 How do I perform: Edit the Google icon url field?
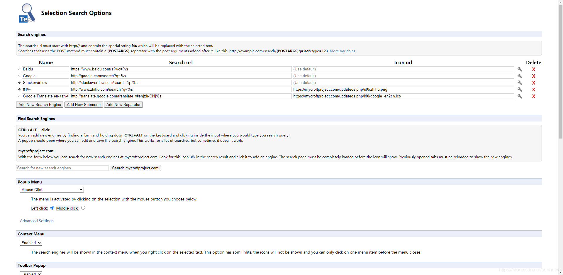(403, 76)
